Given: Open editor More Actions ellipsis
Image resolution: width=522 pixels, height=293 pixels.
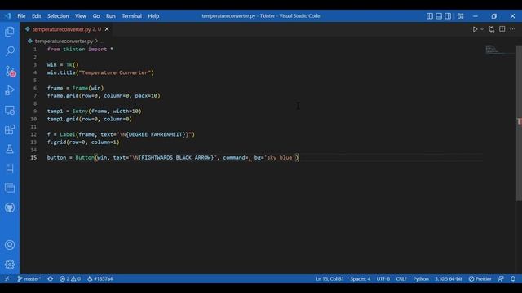Looking at the screenshot, I should [513, 29].
